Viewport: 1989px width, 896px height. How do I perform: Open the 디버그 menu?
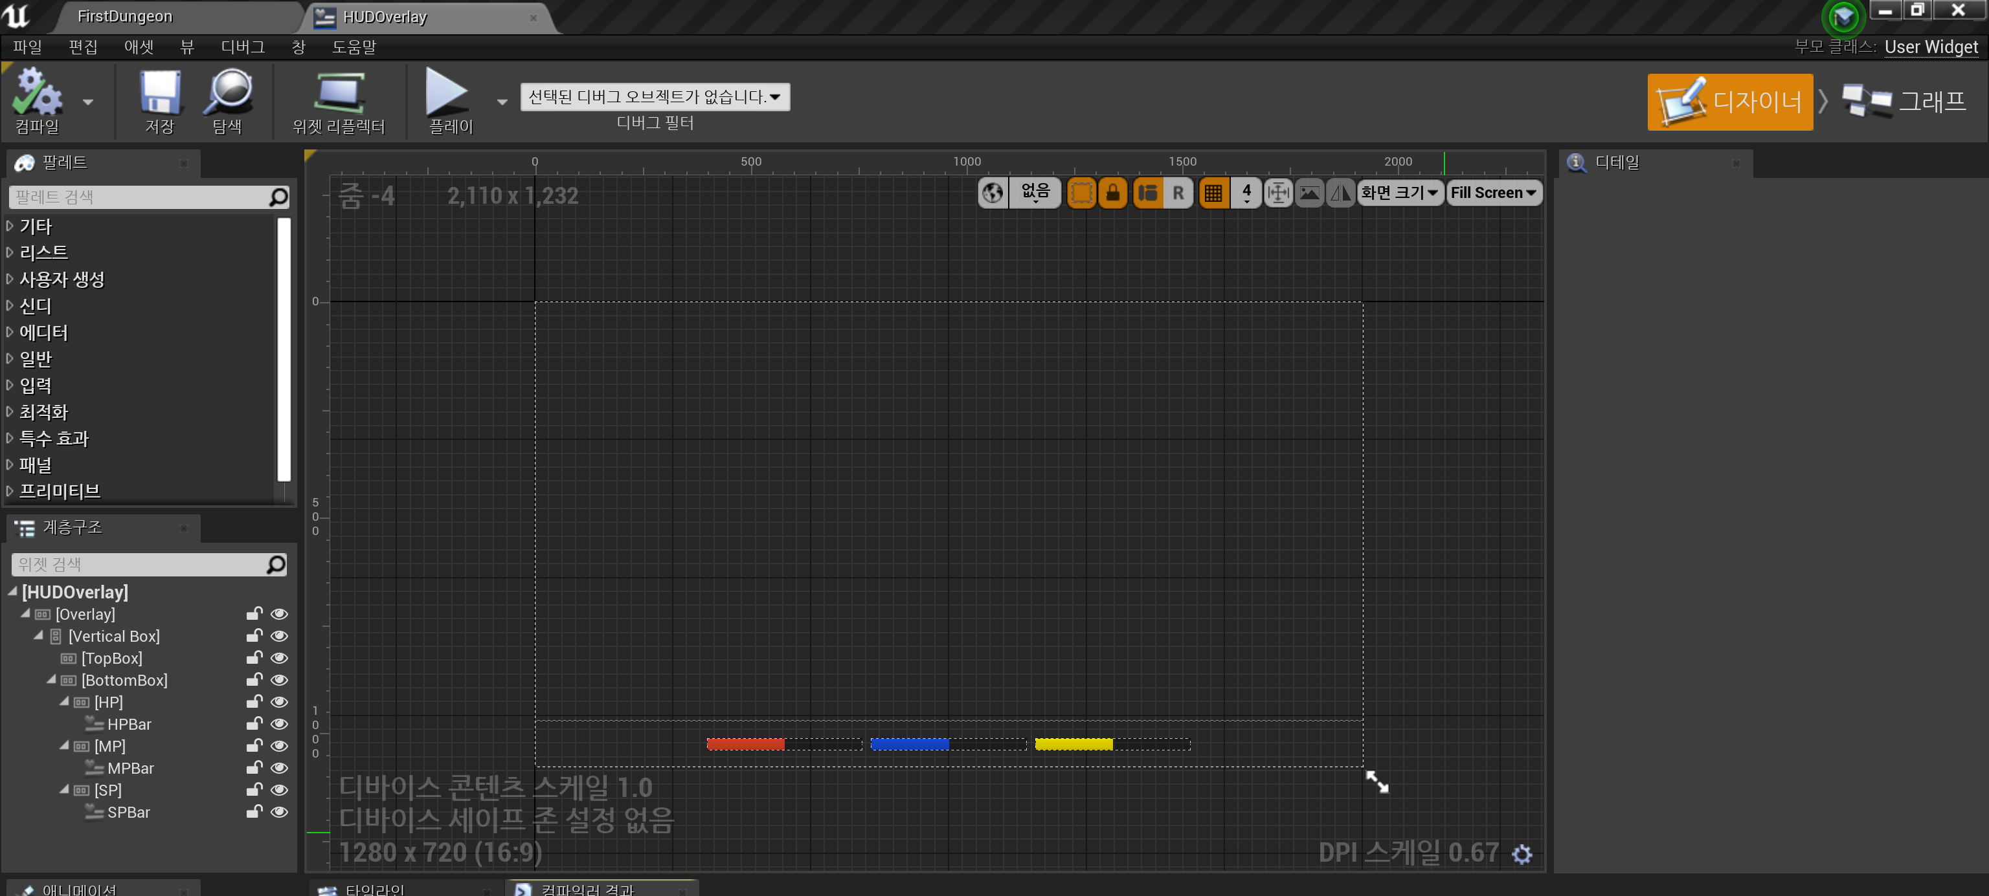click(x=241, y=47)
